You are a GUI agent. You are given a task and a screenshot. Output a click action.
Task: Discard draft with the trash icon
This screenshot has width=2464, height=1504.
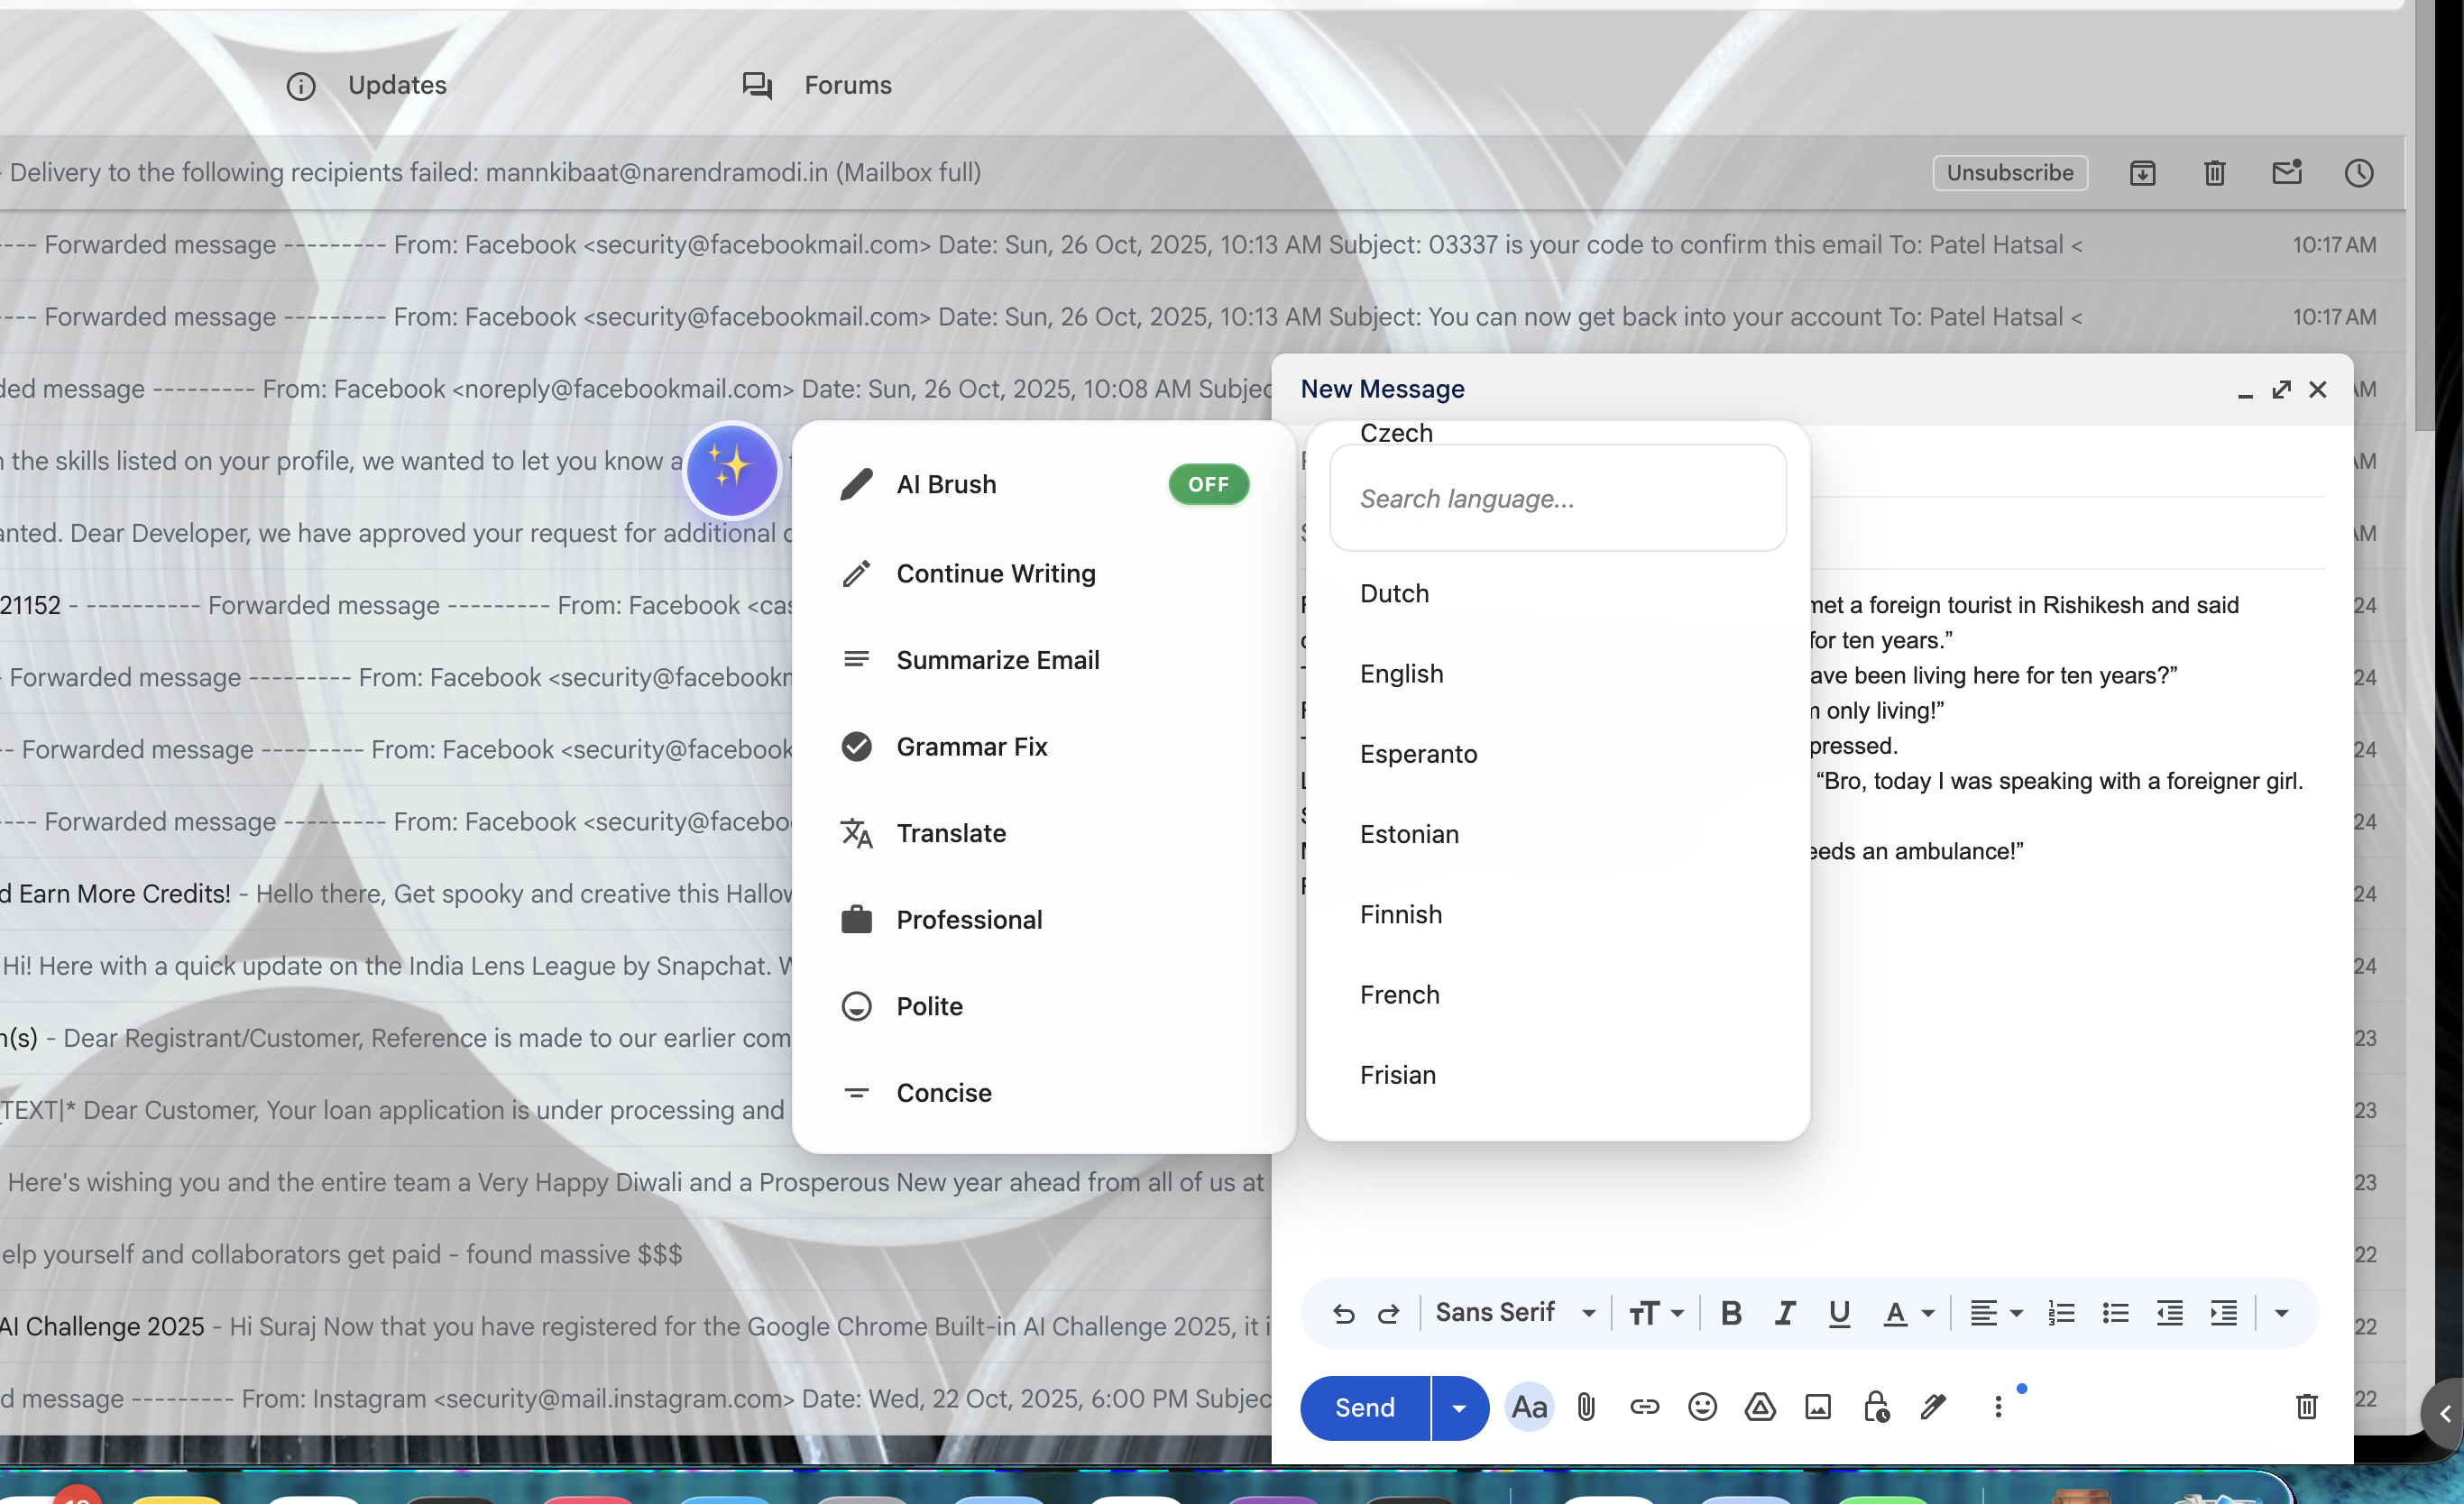click(x=2306, y=1407)
